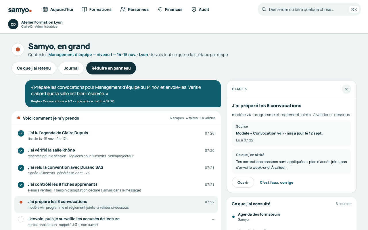Click checkmark icon of agenda step

tap(21, 133)
